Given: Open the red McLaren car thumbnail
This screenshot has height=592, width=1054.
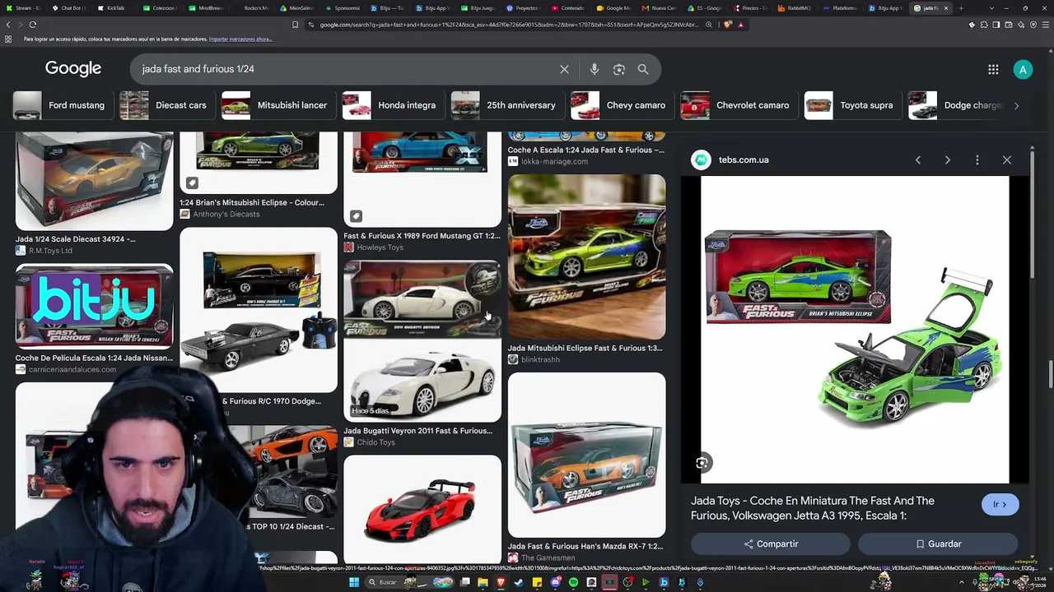Looking at the screenshot, I should coord(422,509).
